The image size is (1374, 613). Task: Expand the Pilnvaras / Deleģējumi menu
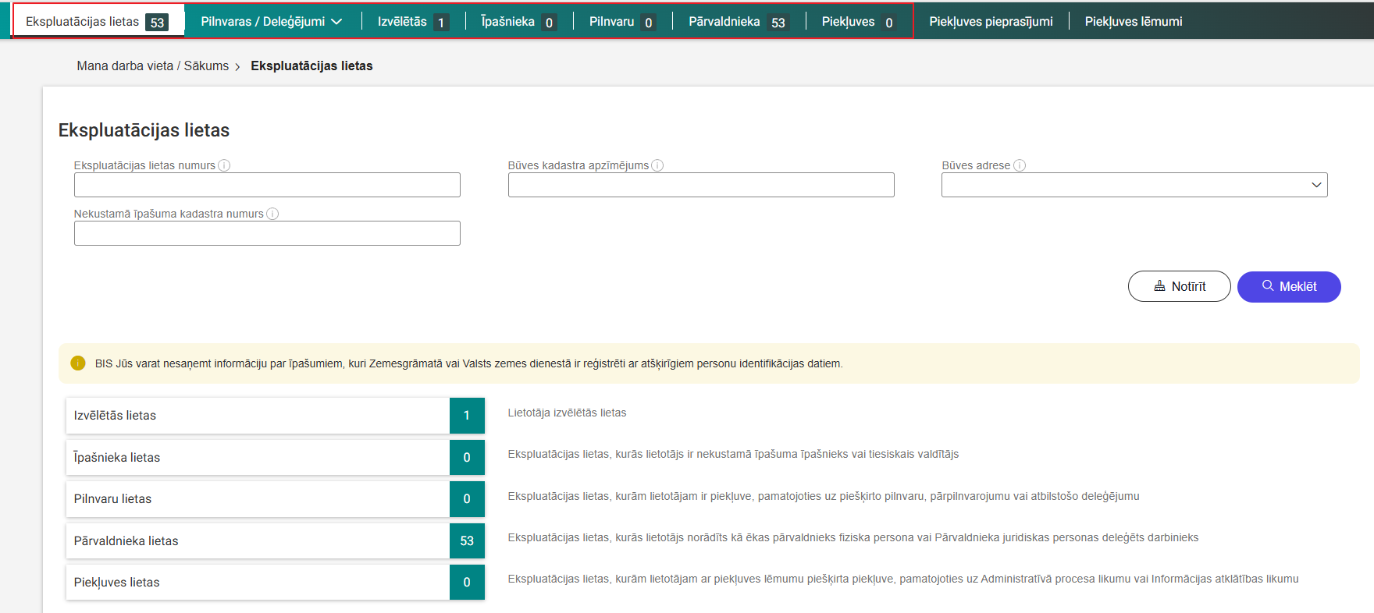(x=271, y=22)
